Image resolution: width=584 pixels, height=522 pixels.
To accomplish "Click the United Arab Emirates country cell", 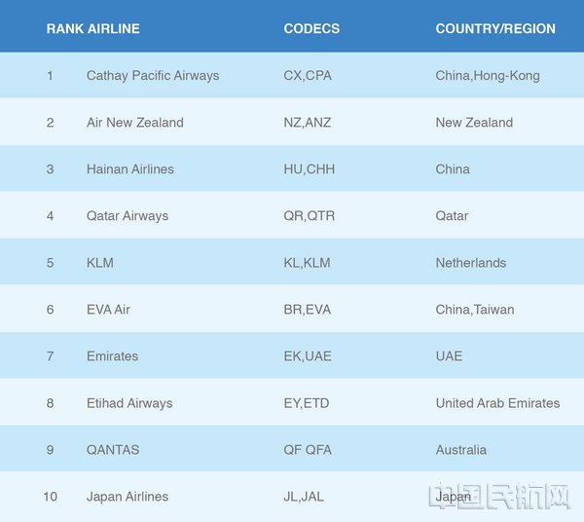I will pyautogui.click(x=497, y=403).
